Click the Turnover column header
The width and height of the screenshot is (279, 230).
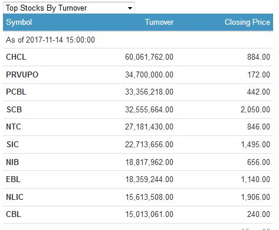(x=159, y=22)
